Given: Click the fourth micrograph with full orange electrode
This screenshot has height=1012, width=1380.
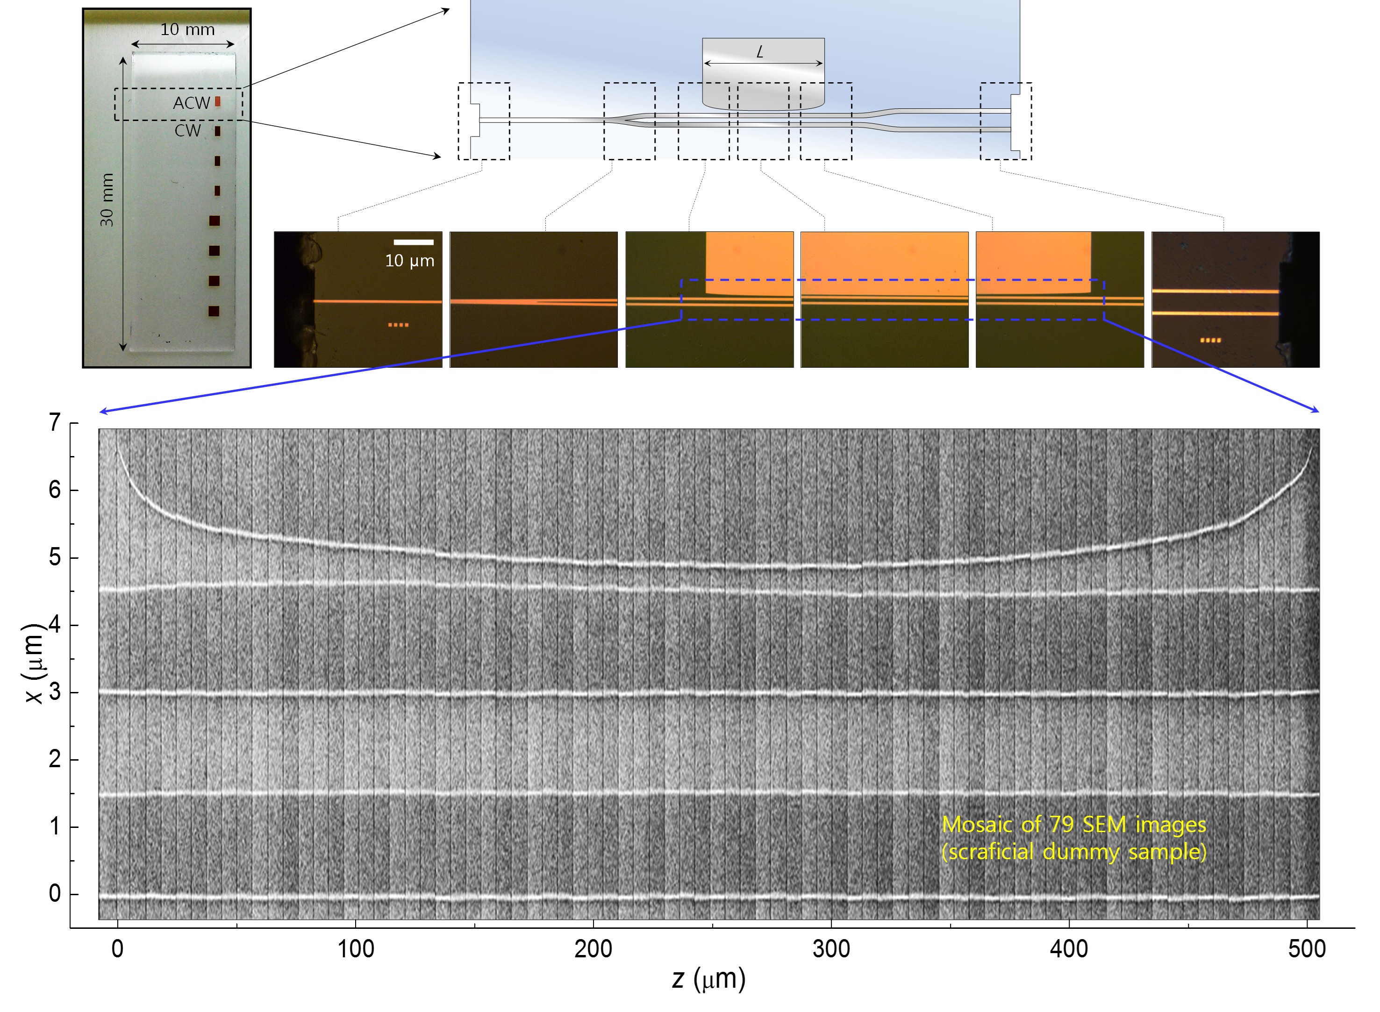Looking at the screenshot, I should coord(884,299).
